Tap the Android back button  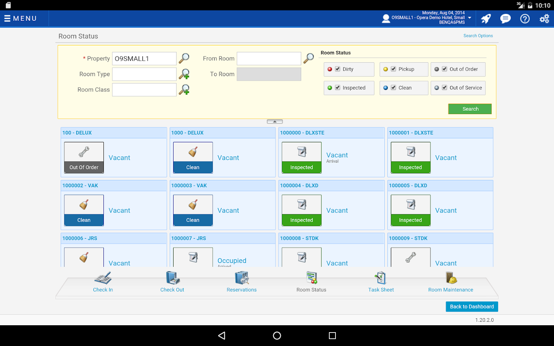[222, 336]
